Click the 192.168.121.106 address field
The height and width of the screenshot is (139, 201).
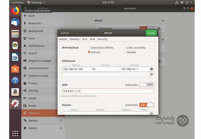76,69
